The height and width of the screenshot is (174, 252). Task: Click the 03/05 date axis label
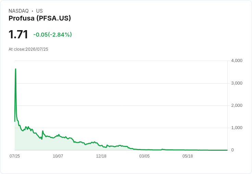point(144,156)
